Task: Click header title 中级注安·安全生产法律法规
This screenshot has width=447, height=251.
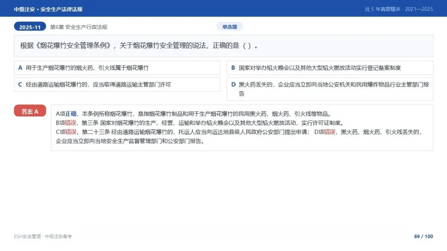Action: coord(48,9)
